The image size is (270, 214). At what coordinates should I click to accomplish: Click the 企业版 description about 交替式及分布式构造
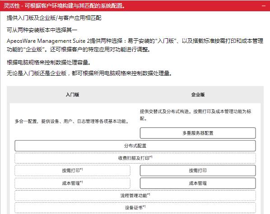(196, 115)
